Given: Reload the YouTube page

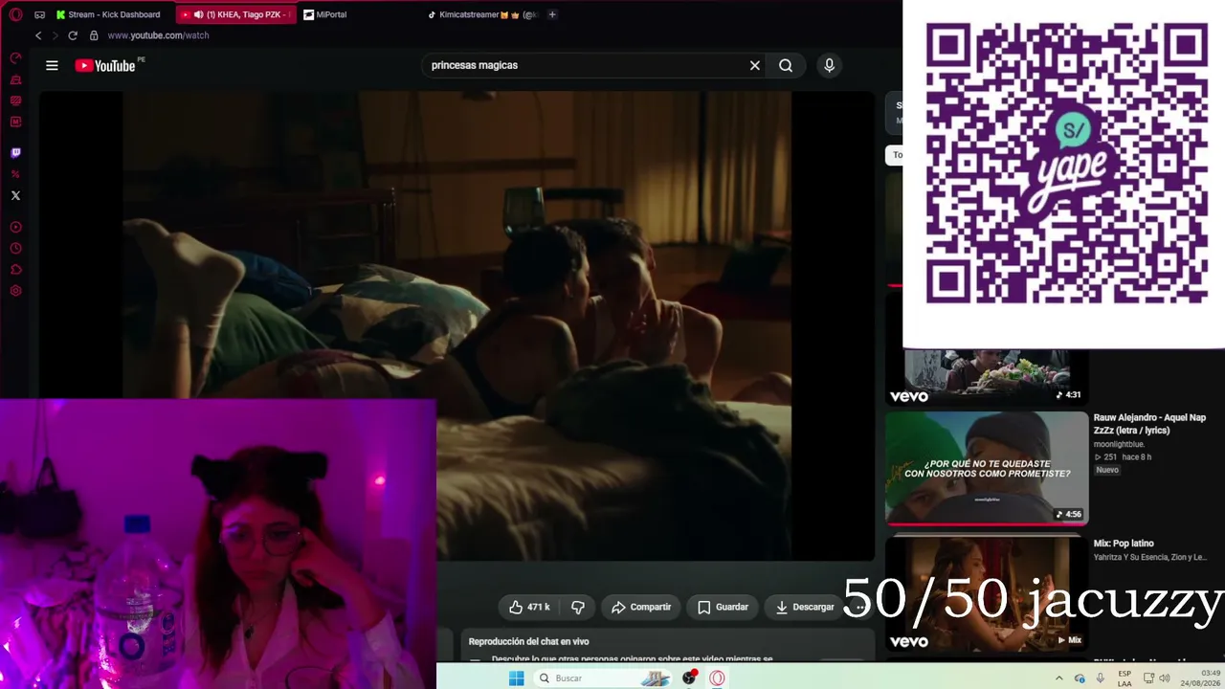Looking at the screenshot, I should pyautogui.click(x=73, y=35).
